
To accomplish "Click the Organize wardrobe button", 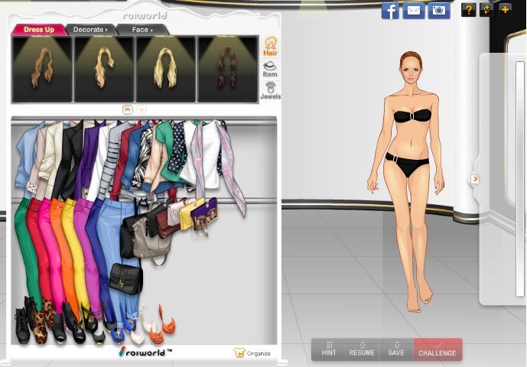I will 252,352.
